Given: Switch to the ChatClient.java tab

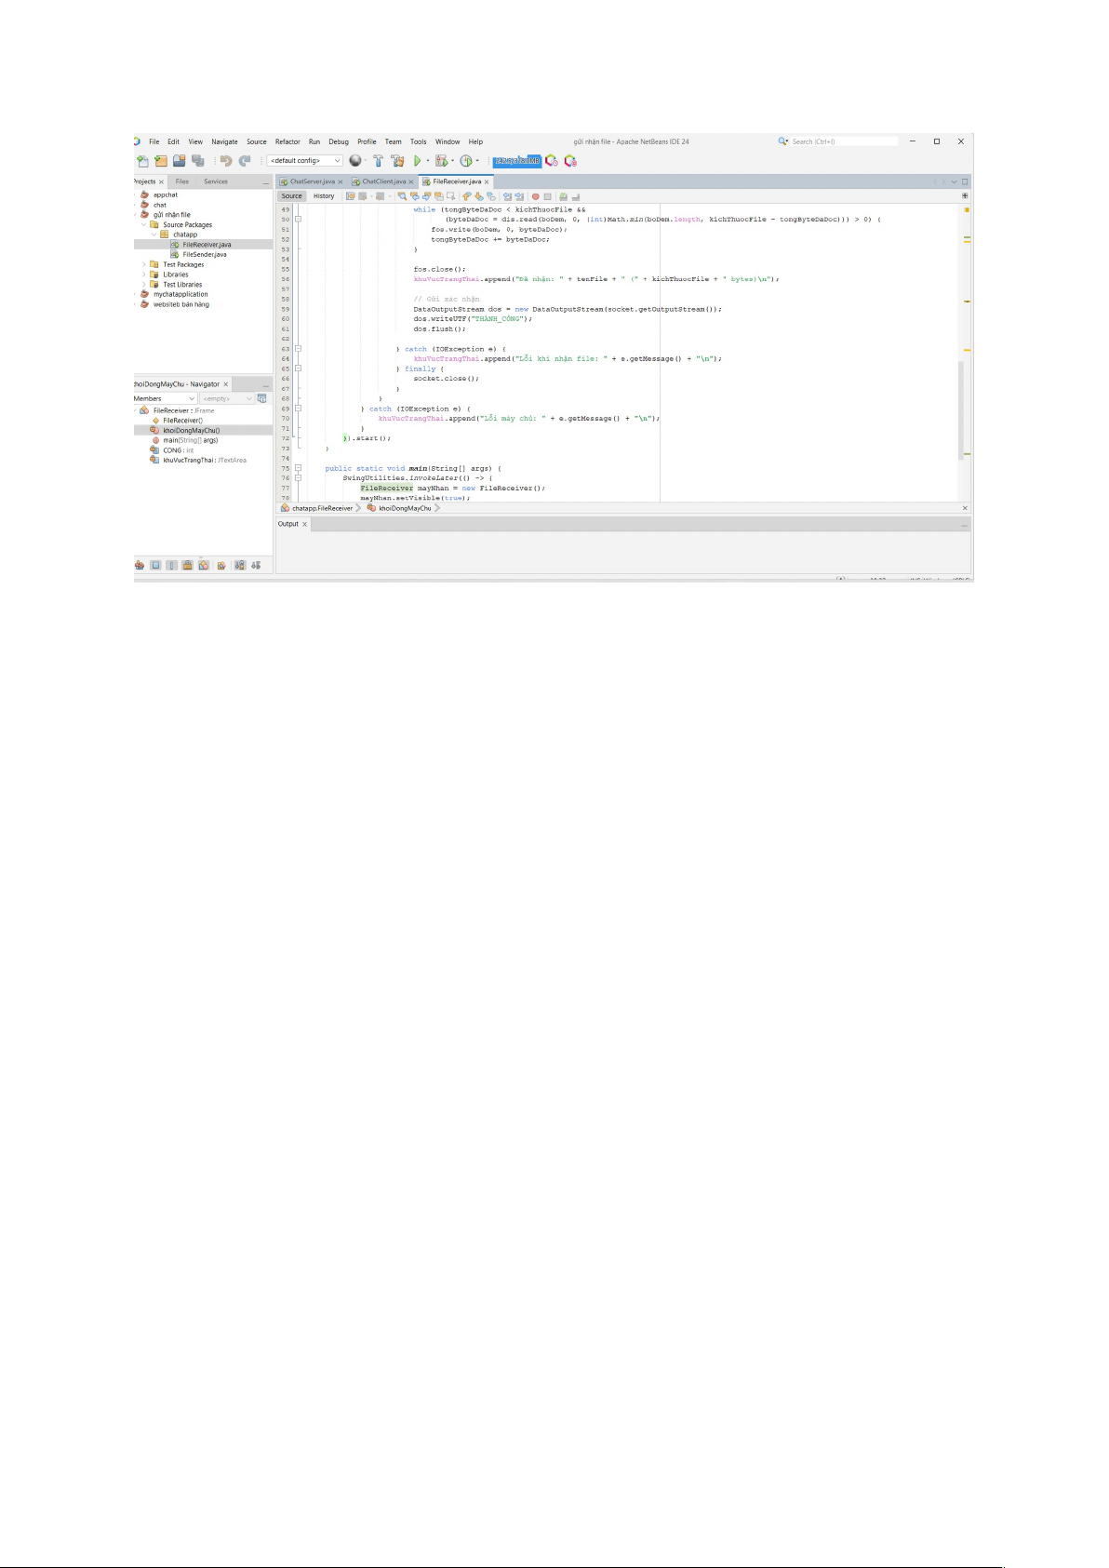Looking at the screenshot, I should [x=383, y=181].
